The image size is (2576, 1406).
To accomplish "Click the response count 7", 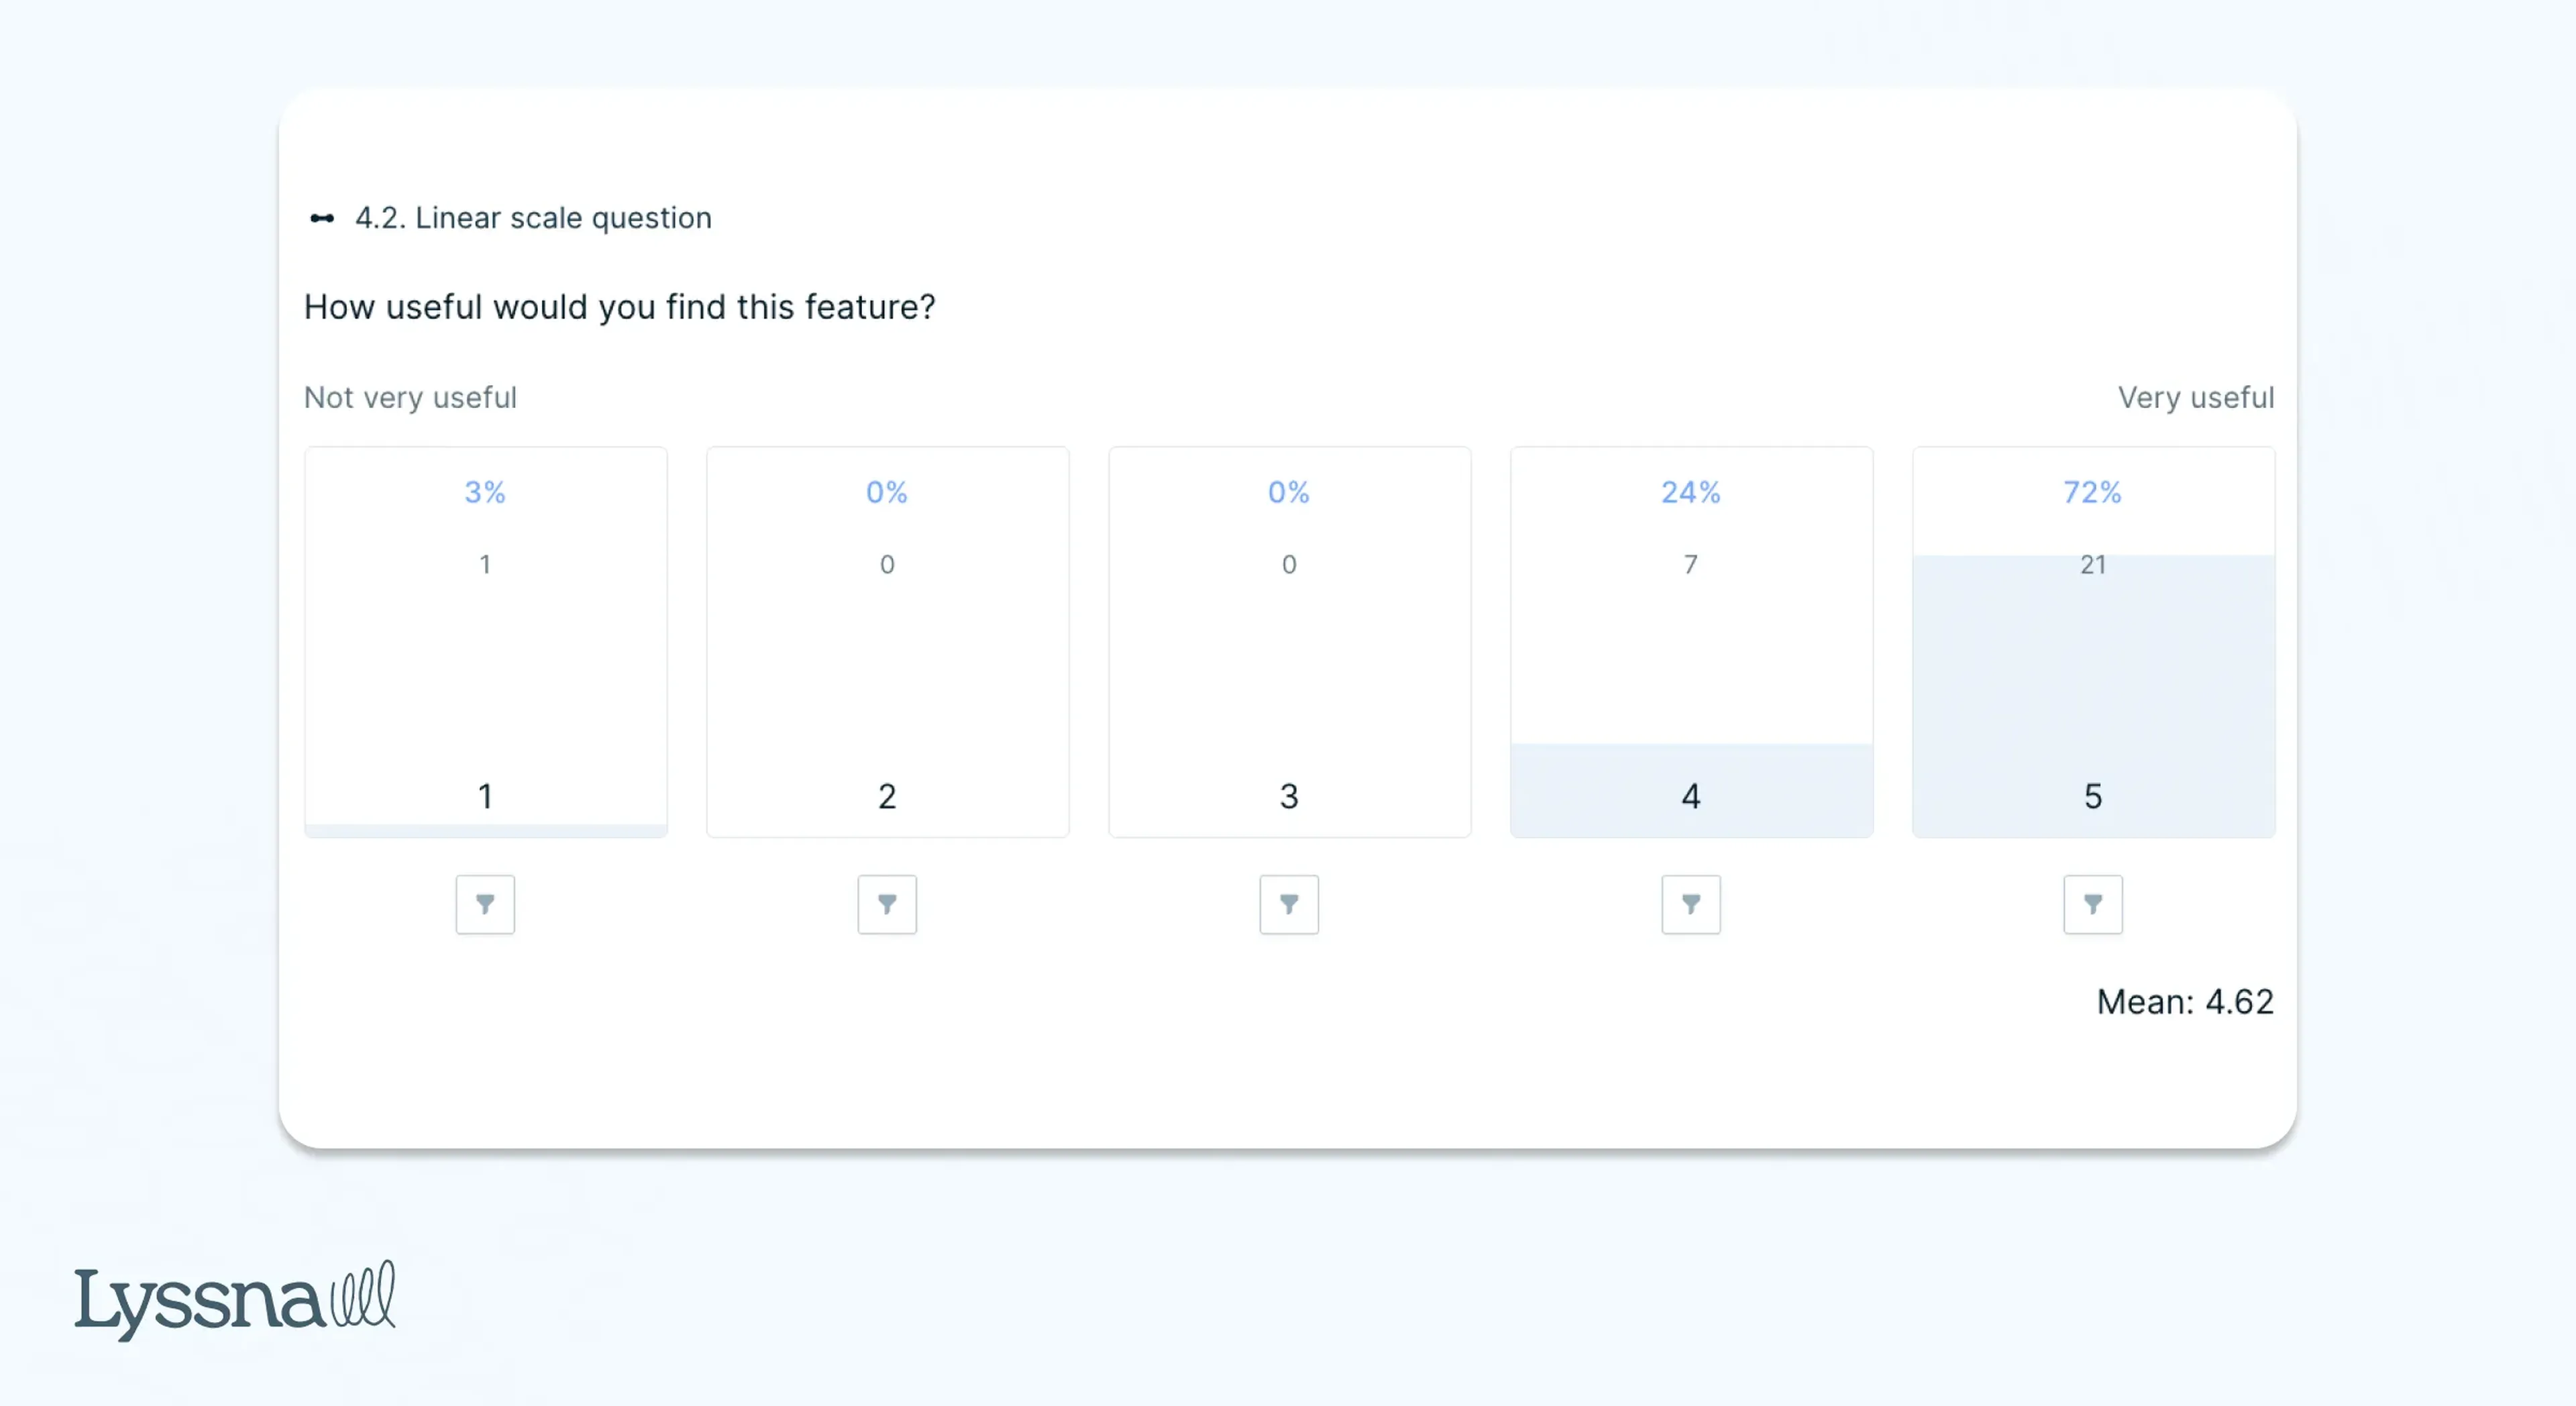I will click(1691, 565).
